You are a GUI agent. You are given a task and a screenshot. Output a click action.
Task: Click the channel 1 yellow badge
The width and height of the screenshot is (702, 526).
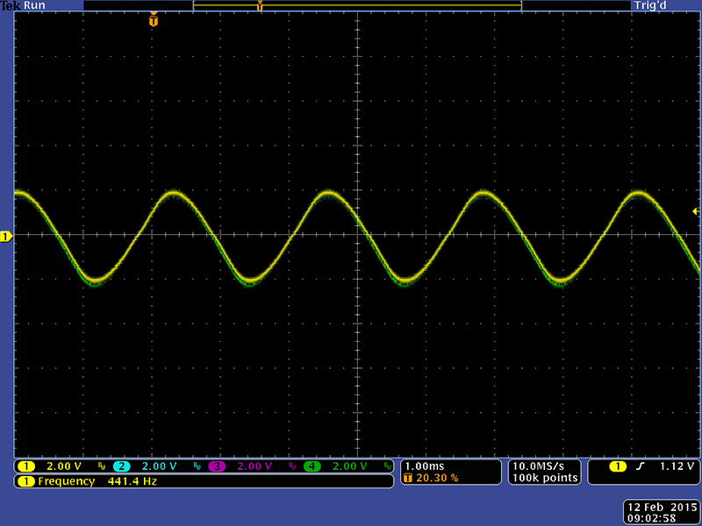click(26, 466)
